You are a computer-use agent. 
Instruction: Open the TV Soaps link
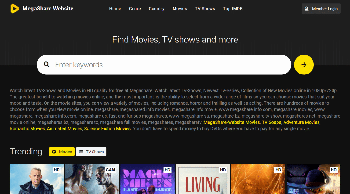point(271,122)
